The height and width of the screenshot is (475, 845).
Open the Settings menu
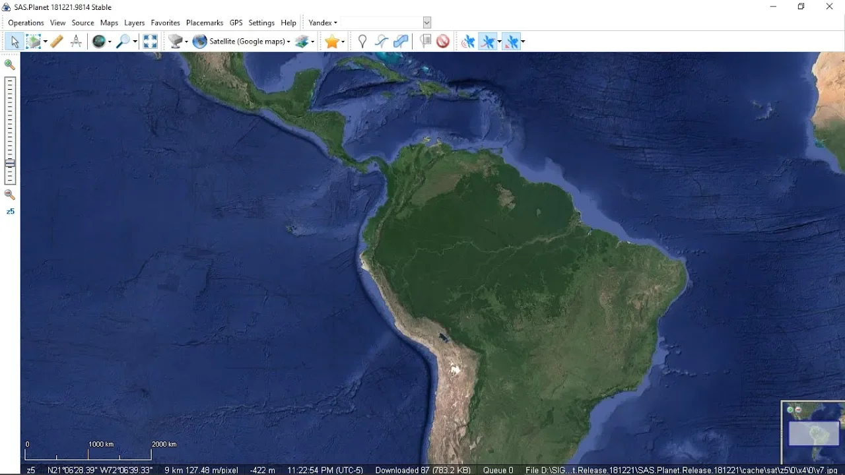261,22
